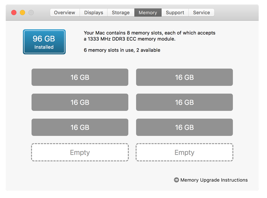Click the second 16 GB memory module in right column

tap(184, 102)
